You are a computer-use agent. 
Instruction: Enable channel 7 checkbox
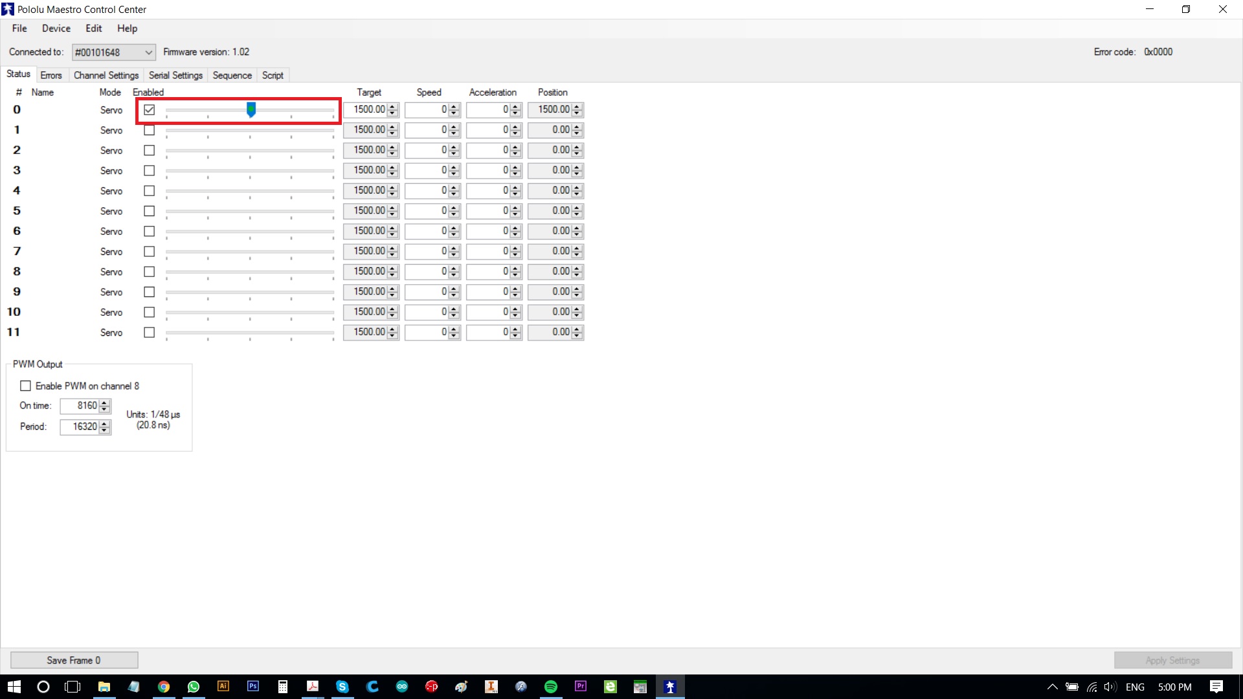(150, 252)
